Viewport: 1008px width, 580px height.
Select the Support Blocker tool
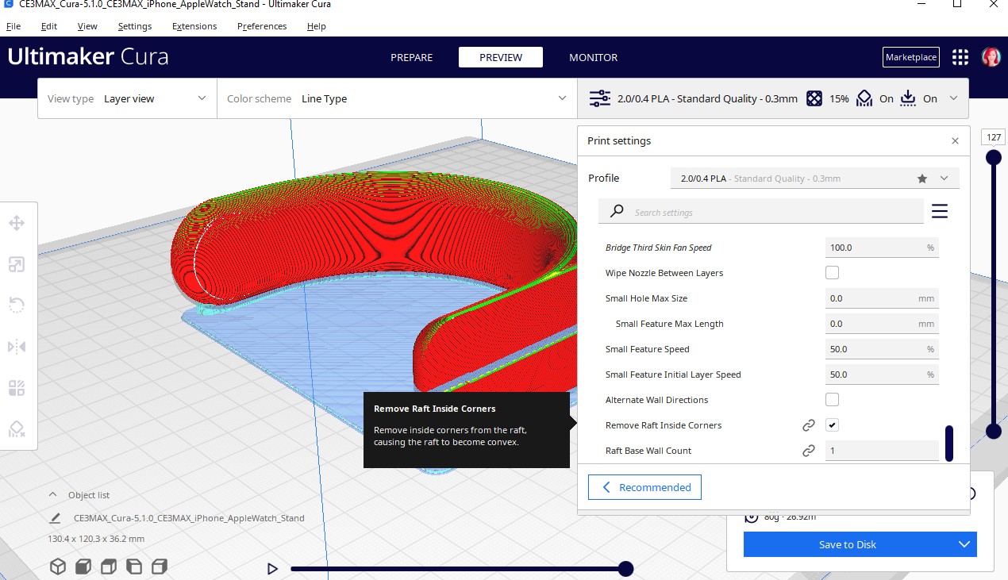click(16, 429)
